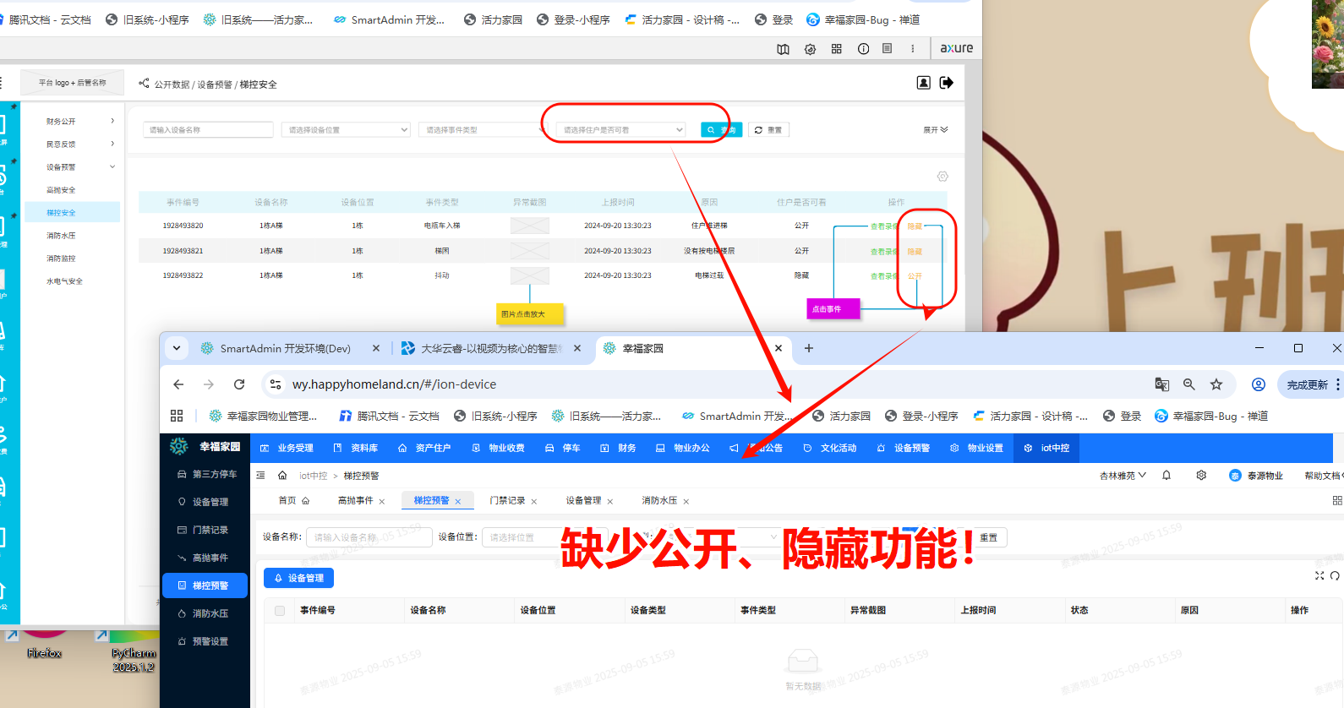Expand 民意反馈 menu in prototype sidebar
This screenshot has width=1344, height=708.
tap(80, 144)
